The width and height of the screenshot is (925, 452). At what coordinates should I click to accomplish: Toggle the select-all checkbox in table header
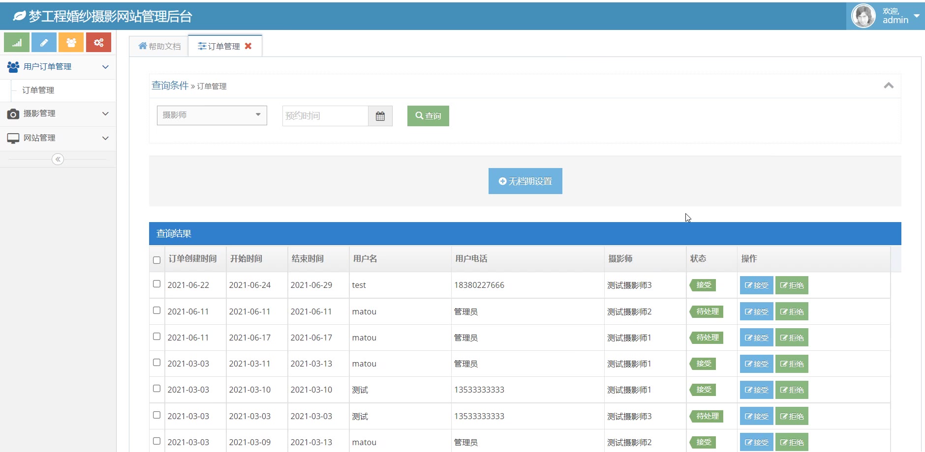tap(156, 260)
